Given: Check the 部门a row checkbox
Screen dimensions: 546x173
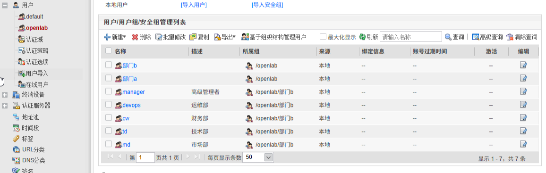Looking at the screenshot, I should (x=109, y=78).
